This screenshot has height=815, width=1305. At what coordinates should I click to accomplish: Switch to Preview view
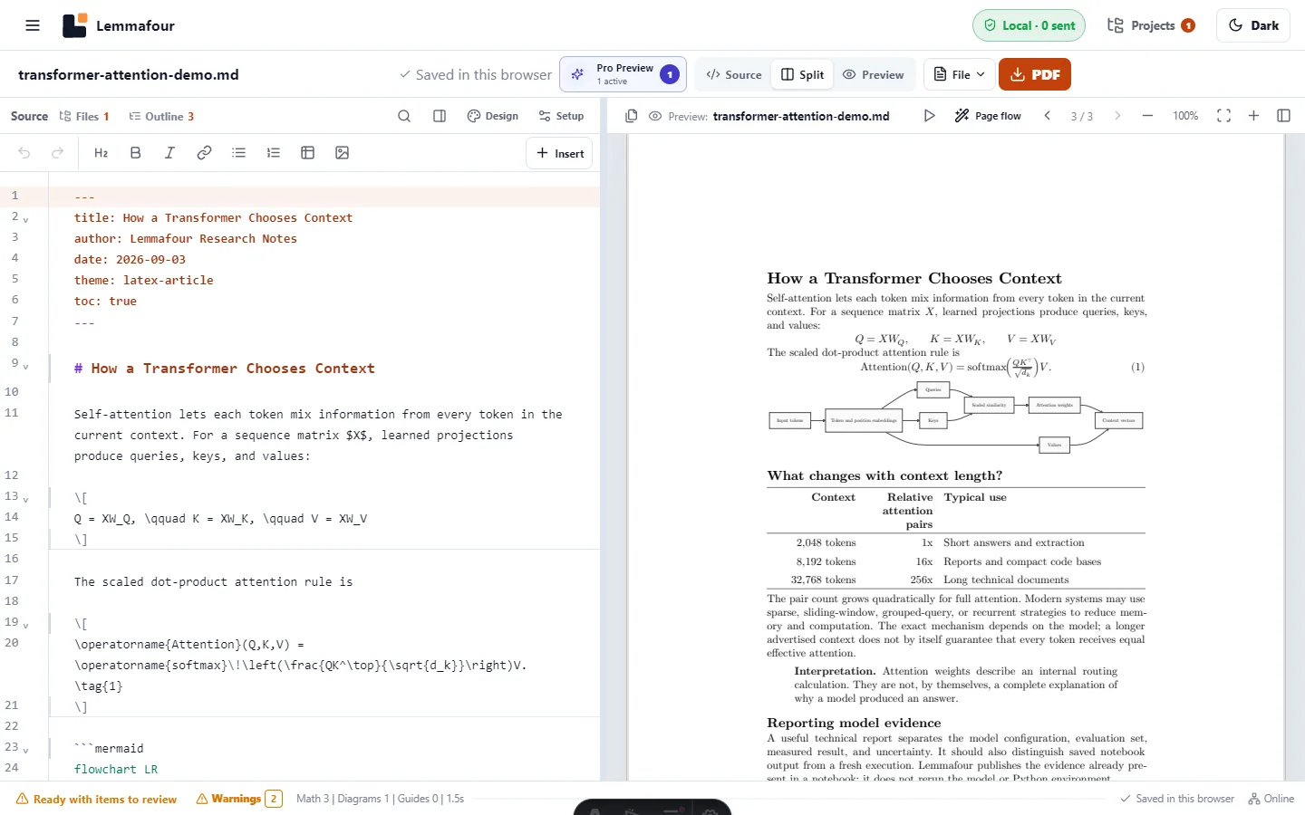pos(874,74)
